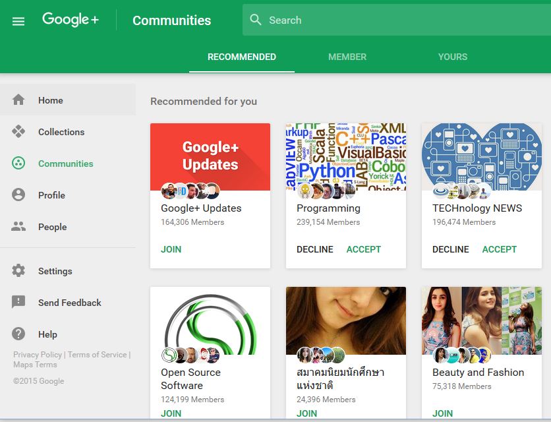The height and width of the screenshot is (422, 551).
Task: Join the Thai-named community
Action: (x=306, y=413)
